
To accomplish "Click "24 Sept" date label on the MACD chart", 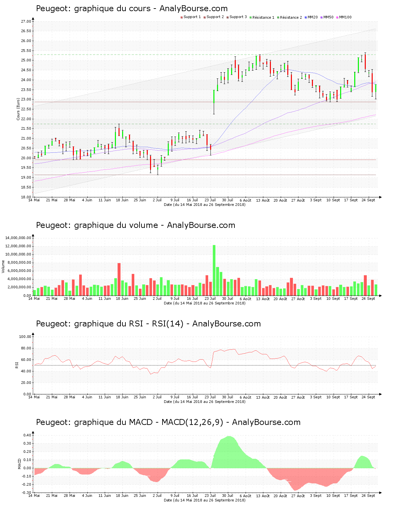I will (369, 496).
